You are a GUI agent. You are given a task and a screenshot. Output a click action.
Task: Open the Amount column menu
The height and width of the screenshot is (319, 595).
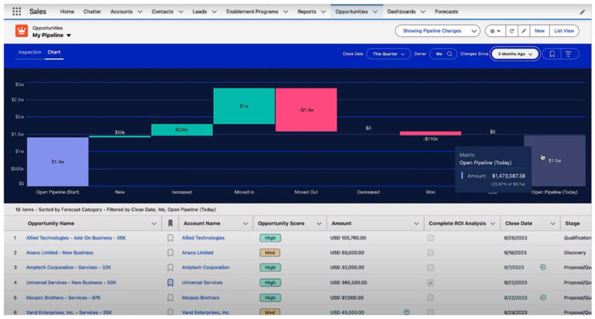[416, 224]
